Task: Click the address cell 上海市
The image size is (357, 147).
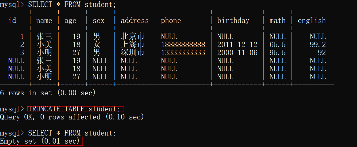Action: click(x=133, y=45)
